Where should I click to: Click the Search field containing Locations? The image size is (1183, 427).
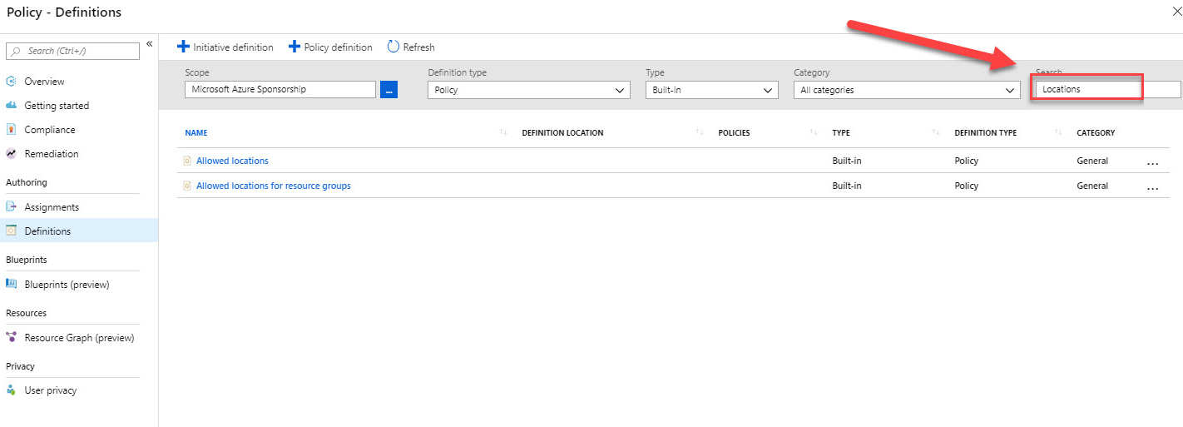point(1108,89)
